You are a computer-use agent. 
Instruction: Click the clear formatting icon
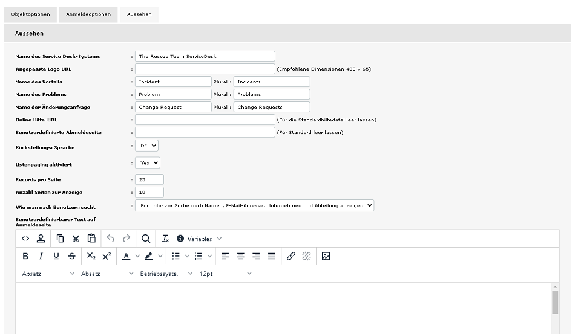click(x=165, y=239)
